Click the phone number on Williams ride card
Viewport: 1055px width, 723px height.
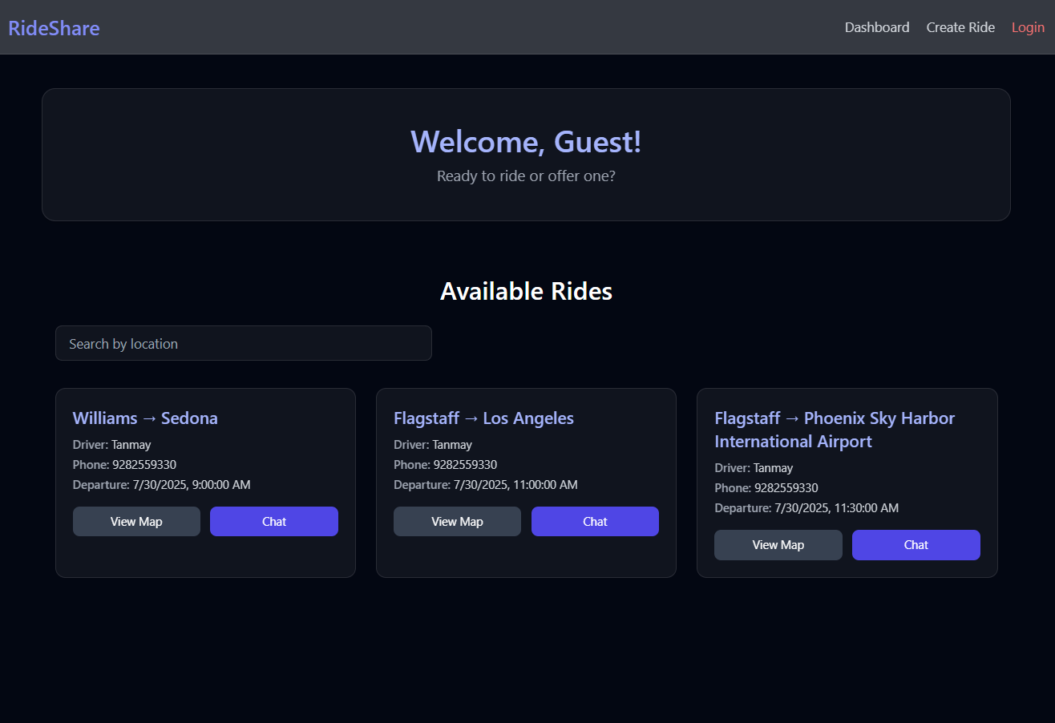click(143, 465)
